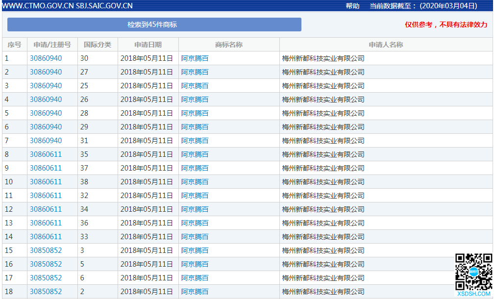Open trademark 阿京腾百 in row 13
Image resolution: width=496 pixels, height=299 pixels.
(x=195, y=223)
